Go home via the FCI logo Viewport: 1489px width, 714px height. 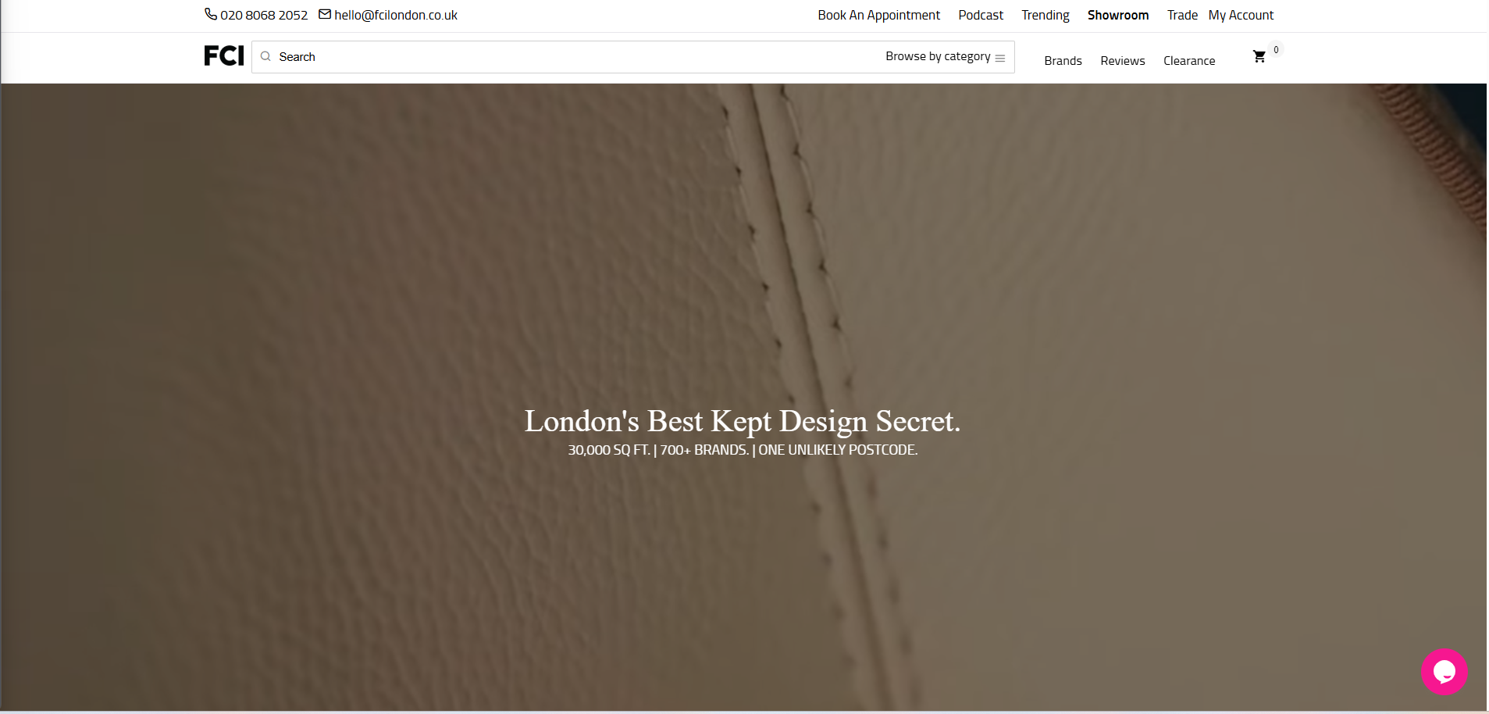click(224, 56)
